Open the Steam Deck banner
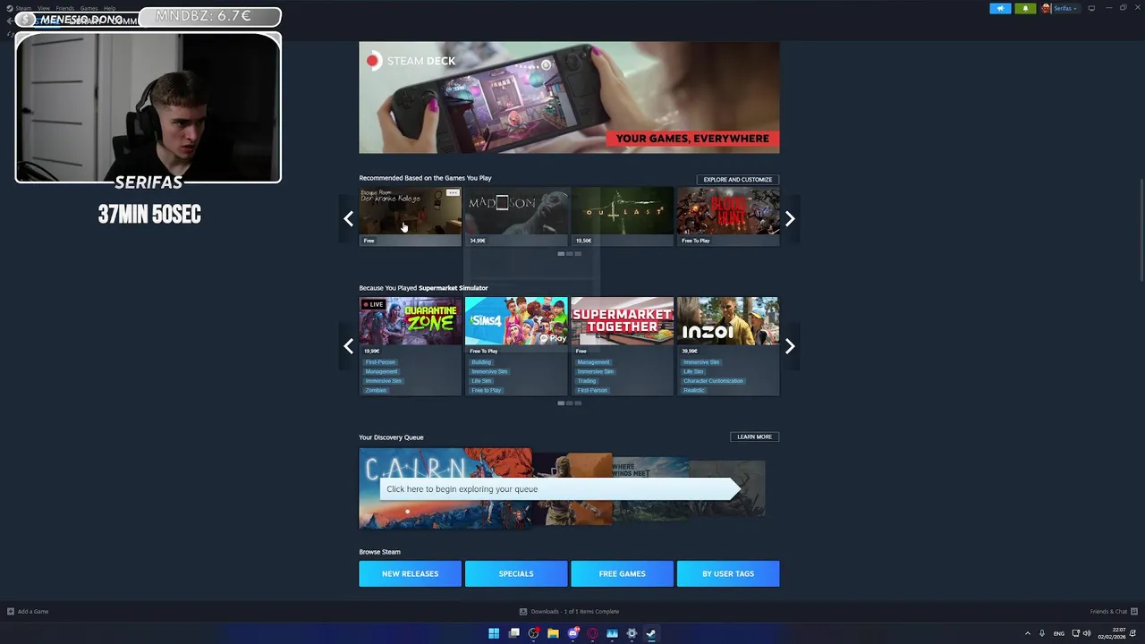 [569, 97]
